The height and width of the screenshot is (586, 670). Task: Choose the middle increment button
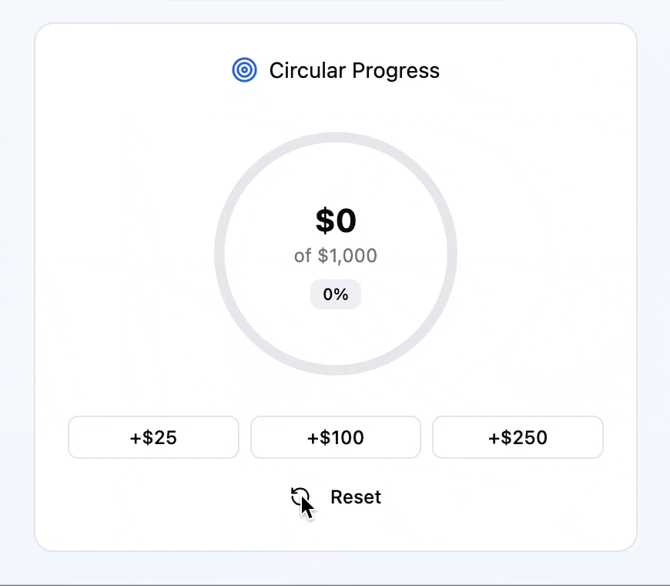click(336, 437)
